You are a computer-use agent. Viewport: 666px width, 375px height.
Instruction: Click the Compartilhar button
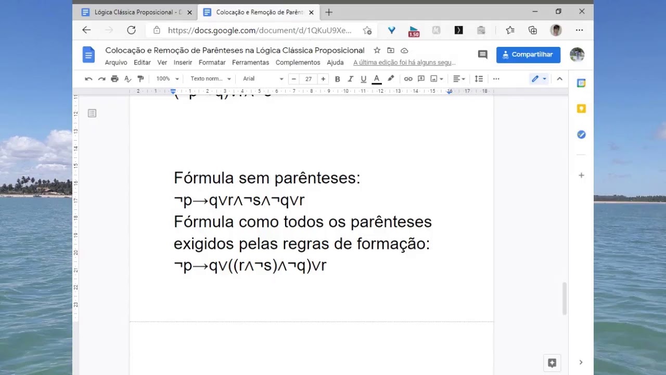pos(528,55)
